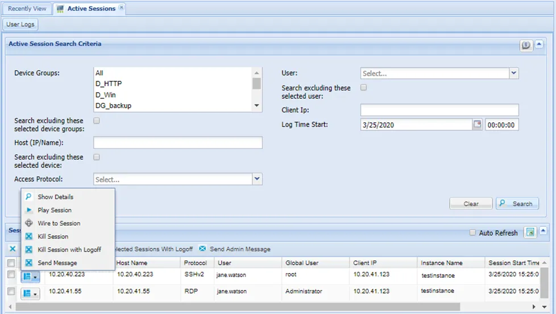
Task: Click the grid scroll-down arrow
Action: [x=544, y=307]
